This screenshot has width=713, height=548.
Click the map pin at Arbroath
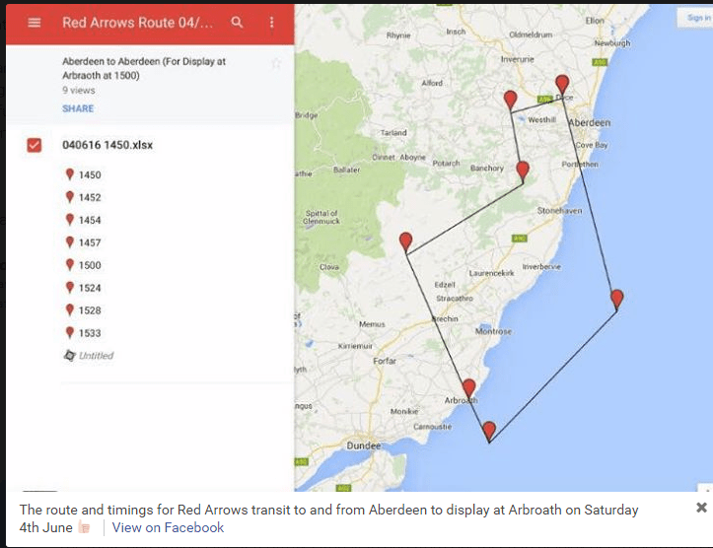(468, 388)
